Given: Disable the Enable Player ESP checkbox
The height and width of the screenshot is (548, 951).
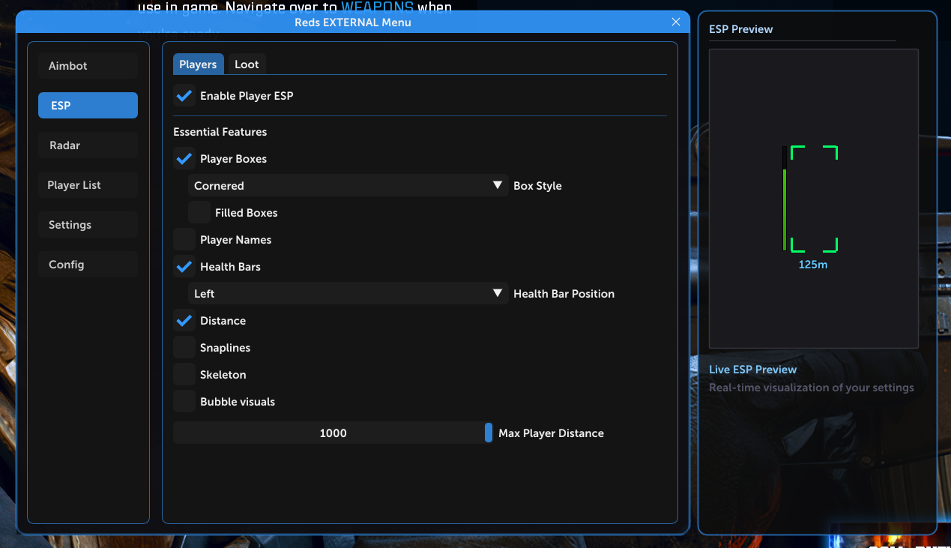Looking at the screenshot, I should [184, 95].
